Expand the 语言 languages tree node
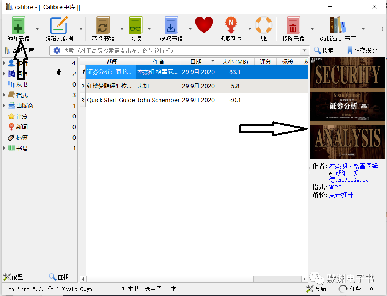 [x=4, y=74]
